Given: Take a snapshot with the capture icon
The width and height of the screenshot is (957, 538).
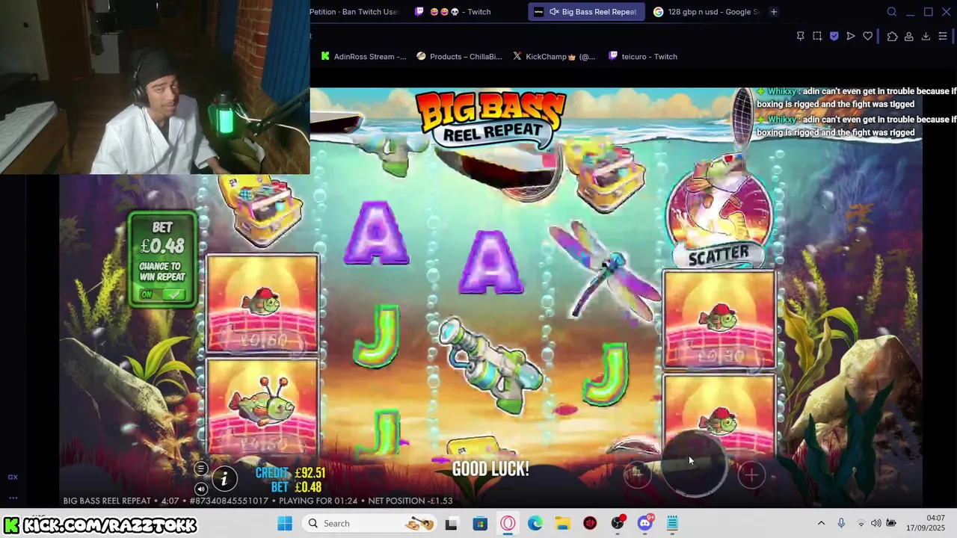Looking at the screenshot, I should click(x=817, y=36).
